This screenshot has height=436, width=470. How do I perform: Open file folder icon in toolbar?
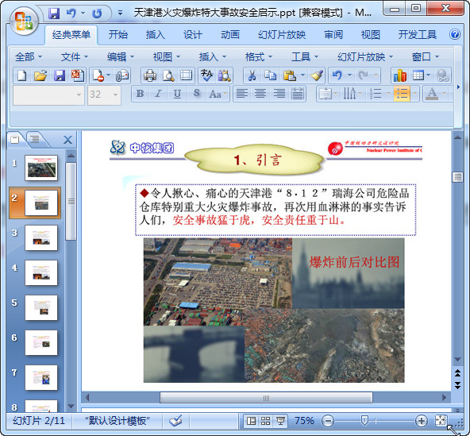pos(40,75)
